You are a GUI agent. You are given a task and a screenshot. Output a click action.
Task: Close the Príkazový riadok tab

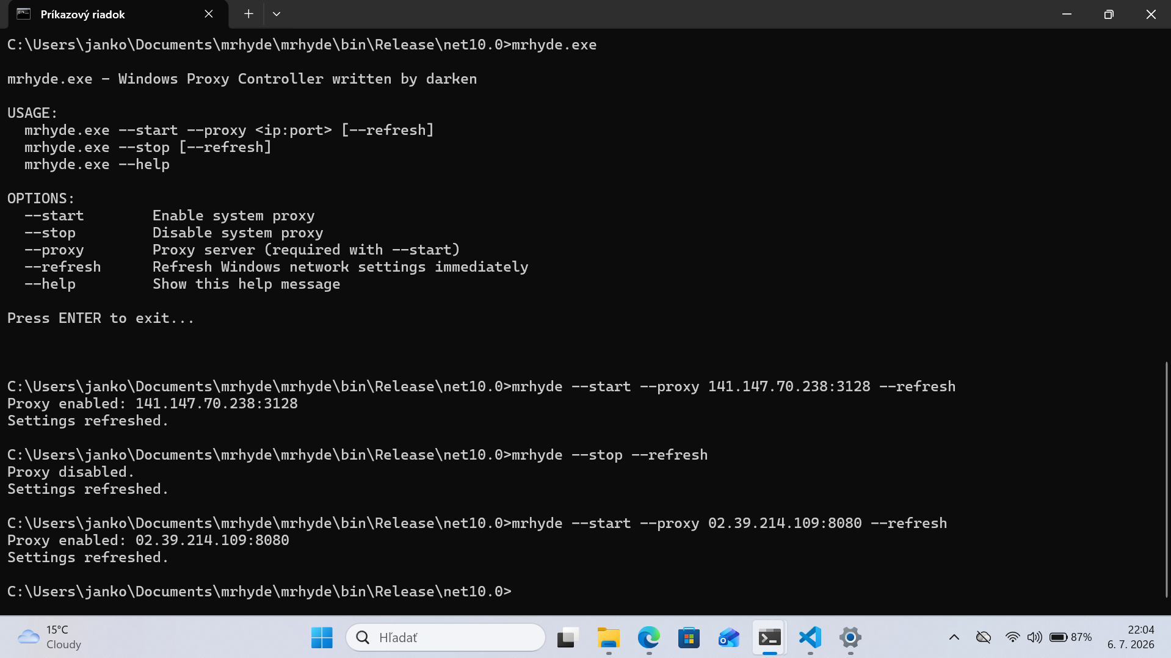[209, 14]
